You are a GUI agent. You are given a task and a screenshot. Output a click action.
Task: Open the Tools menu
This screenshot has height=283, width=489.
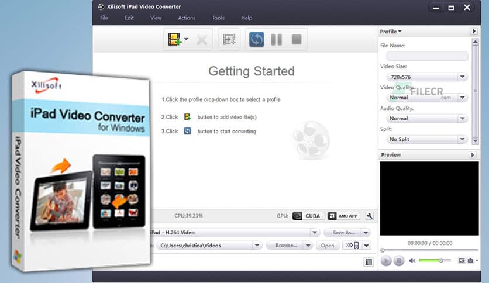218,18
